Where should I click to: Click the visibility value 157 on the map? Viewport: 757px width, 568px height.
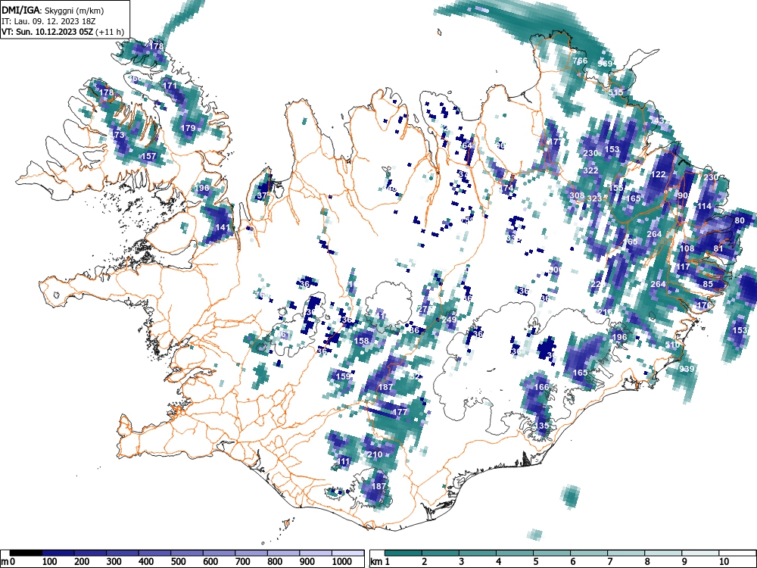tap(148, 156)
